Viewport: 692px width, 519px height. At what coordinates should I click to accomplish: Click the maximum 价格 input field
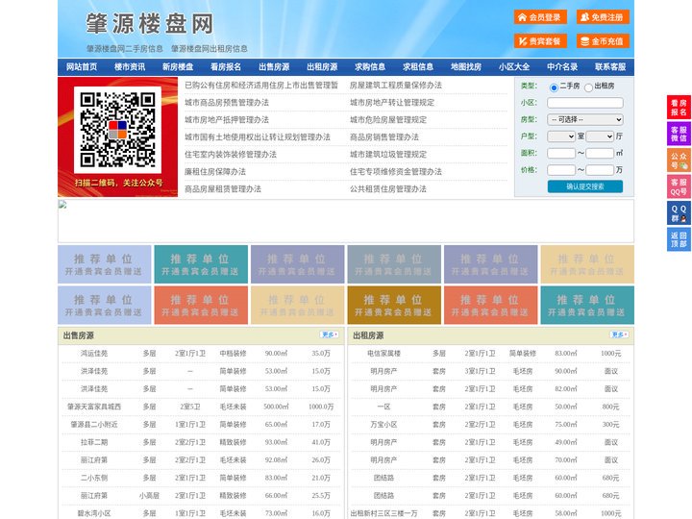click(600, 170)
